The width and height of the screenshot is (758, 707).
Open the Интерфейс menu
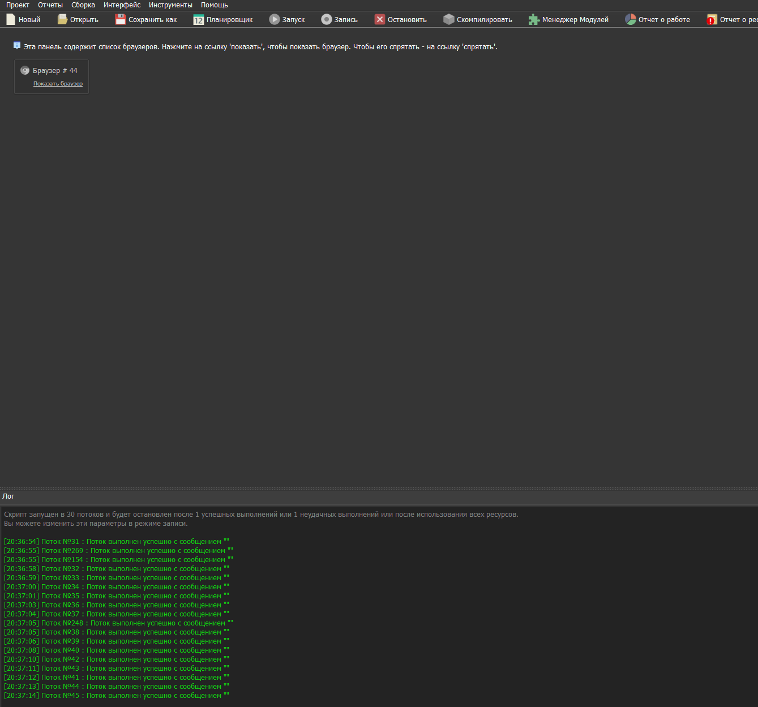tap(122, 5)
